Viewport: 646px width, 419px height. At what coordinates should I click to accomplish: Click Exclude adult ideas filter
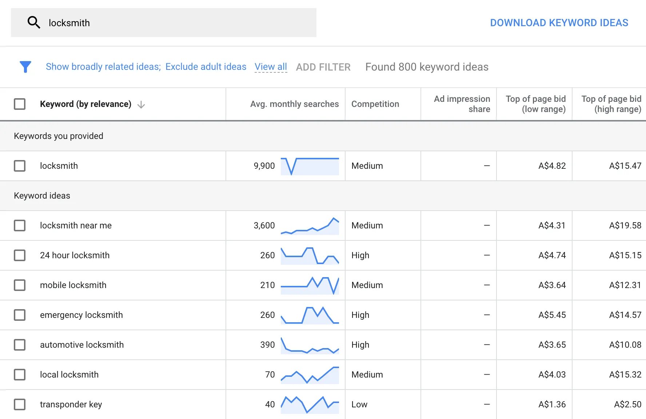(x=206, y=67)
